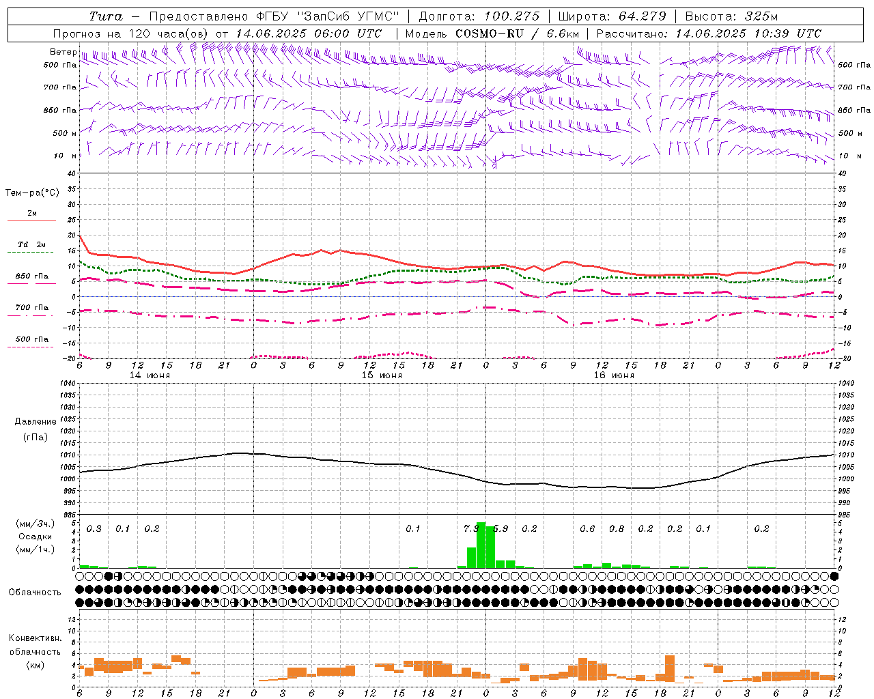This screenshot has width=874, height=699.
Task: Click the longitude value "Долгота: 100.275"
Action: tap(479, 16)
